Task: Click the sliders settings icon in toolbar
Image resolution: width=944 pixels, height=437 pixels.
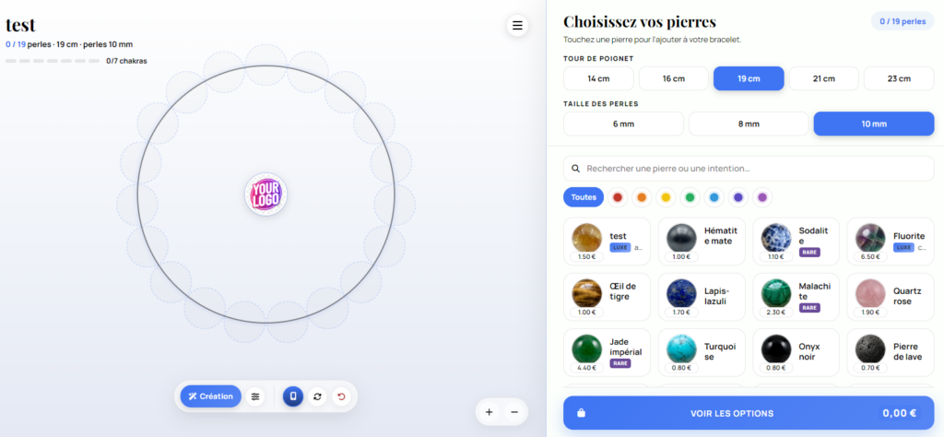Action: [256, 396]
